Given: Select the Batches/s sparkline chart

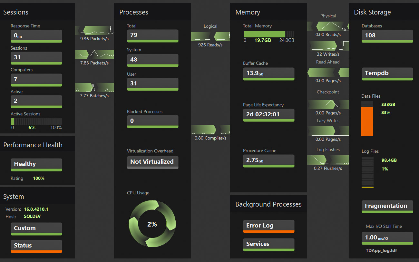Looking at the screenshot, I should click(94, 87).
